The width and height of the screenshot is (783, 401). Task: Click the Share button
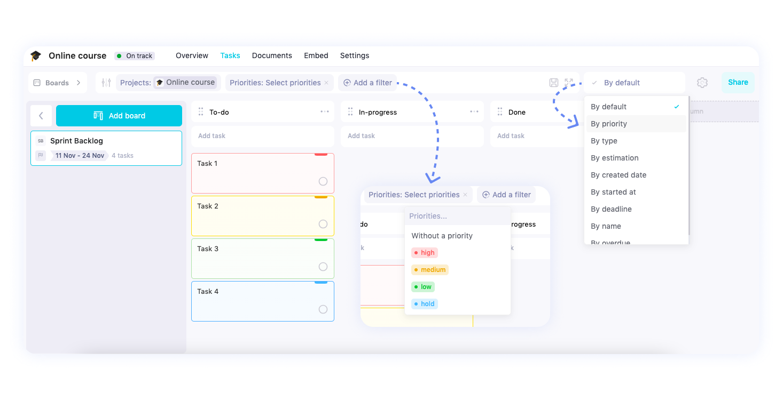pyautogui.click(x=738, y=82)
